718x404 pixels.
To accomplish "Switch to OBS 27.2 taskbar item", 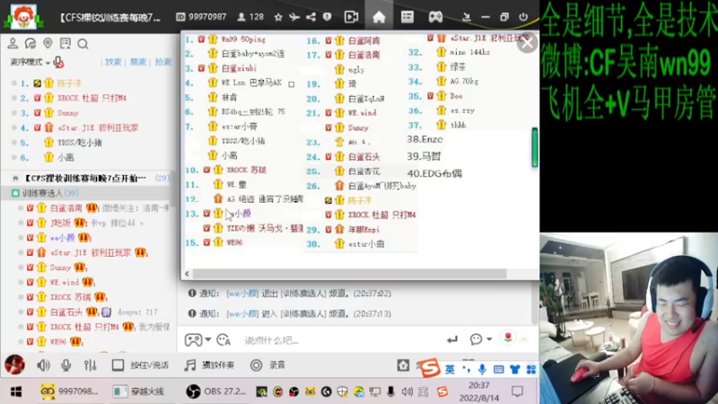I will (x=216, y=391).
